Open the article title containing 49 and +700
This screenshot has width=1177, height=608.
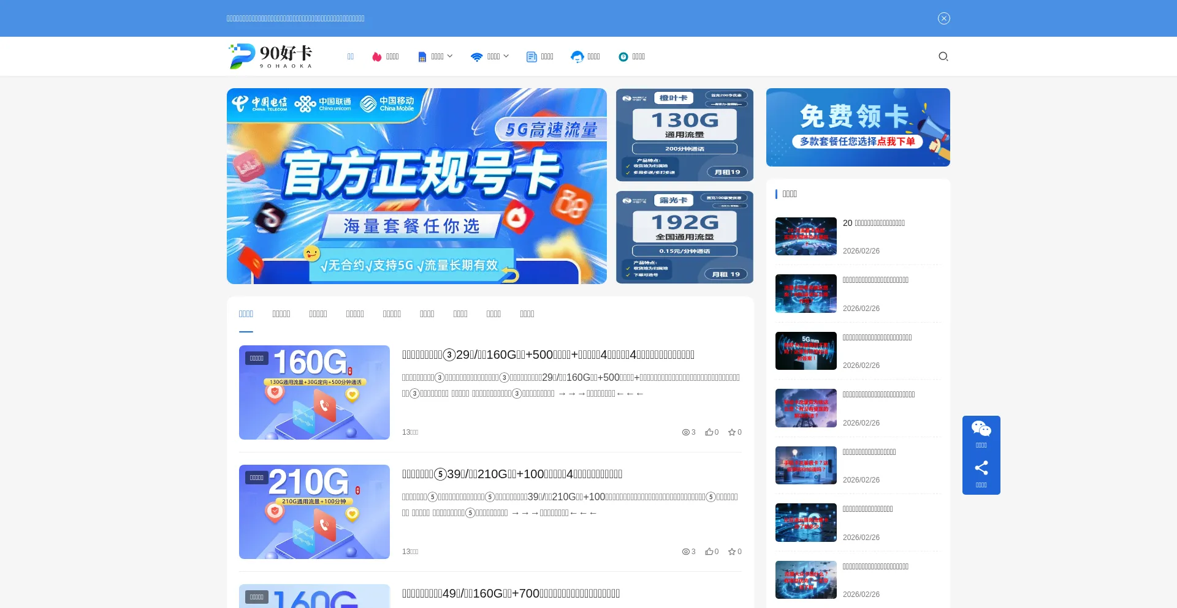pyautogui.click(x=511, y=594)
